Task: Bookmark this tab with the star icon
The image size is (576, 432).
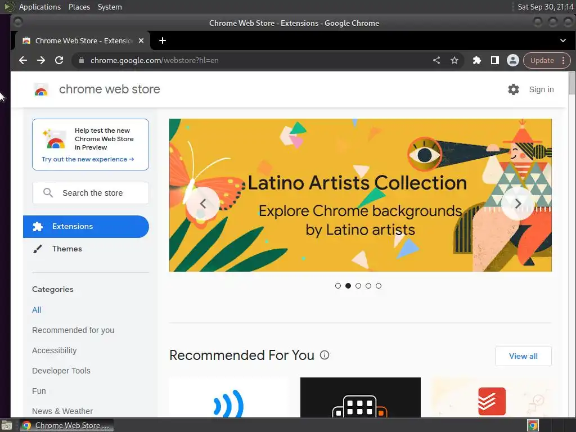Action: 454,60
